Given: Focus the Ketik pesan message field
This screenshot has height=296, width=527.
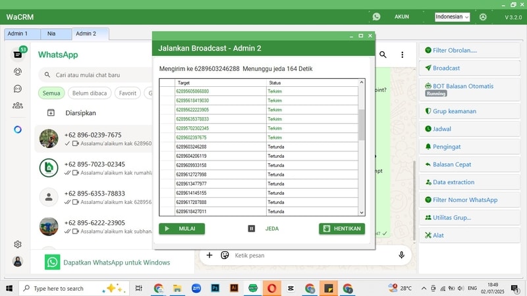Looking at the screenshot, I should 312,255.
